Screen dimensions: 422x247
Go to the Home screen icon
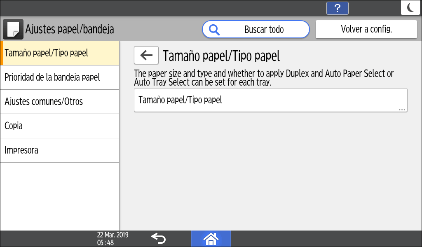point(211,238)
